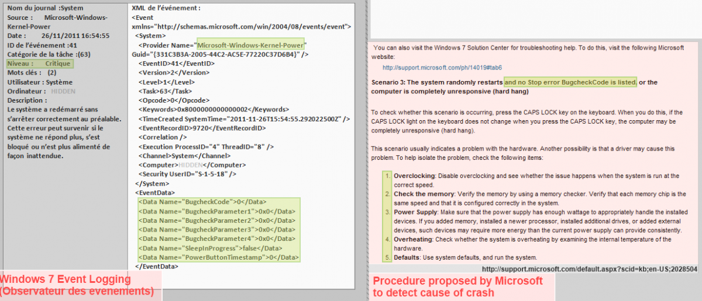Click 'This scenario usually indicates a problem' paragraph
Viewport: 702px width, 301px height.
[x=524, y=153]
